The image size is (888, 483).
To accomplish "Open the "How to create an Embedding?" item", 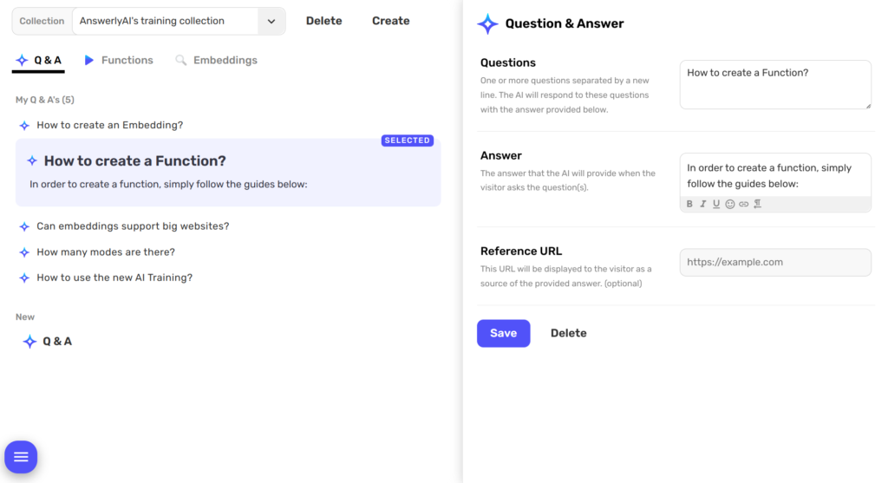I will pyautogui.click(x=109, y=126).
